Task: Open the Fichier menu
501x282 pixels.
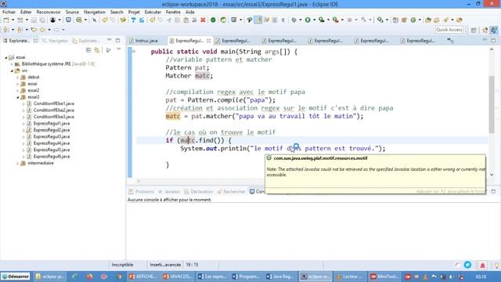Action: point(9,12)
